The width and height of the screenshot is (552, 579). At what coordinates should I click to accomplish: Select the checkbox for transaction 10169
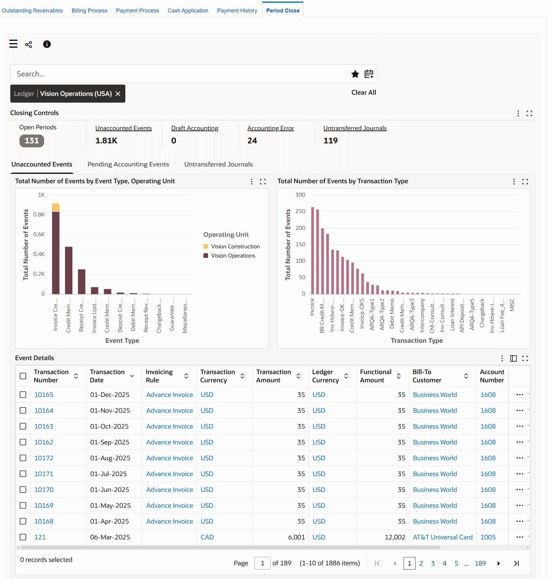(23, 506)
